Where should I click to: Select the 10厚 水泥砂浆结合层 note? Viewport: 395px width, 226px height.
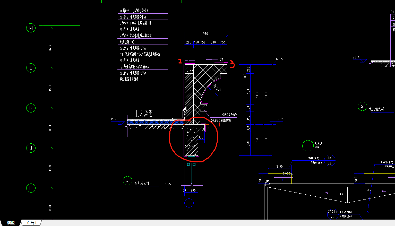[134, 11]
